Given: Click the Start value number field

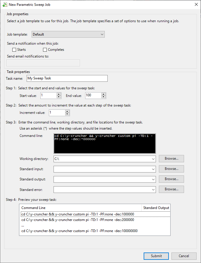Looking at the screenshot, I should 49,96.
